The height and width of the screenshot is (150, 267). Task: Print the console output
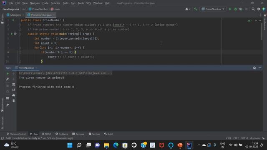point(14,95)
